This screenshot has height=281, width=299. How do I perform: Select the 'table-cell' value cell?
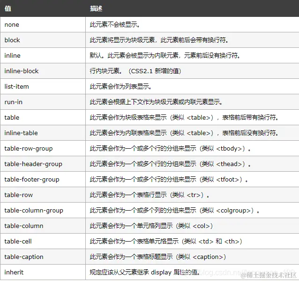point(43,241)
